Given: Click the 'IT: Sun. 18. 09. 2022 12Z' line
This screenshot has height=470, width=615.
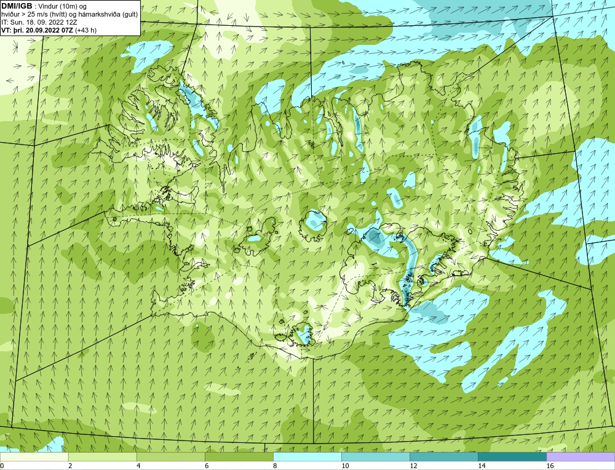Looking at the screenshot, I should [x=39, y=22].
